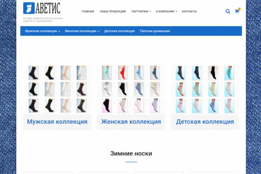Click the Аветис logo text

tap(48, 8)
